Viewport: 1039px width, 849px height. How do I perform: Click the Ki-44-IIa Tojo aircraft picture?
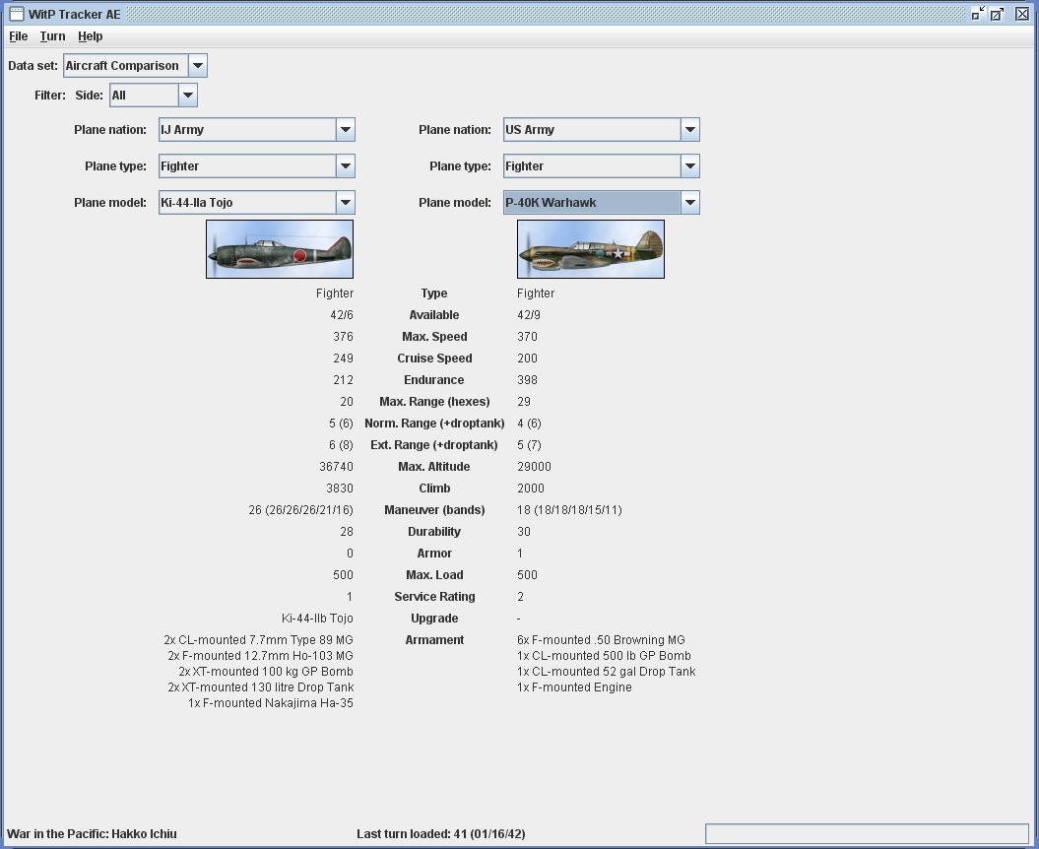tap(280, 249)
